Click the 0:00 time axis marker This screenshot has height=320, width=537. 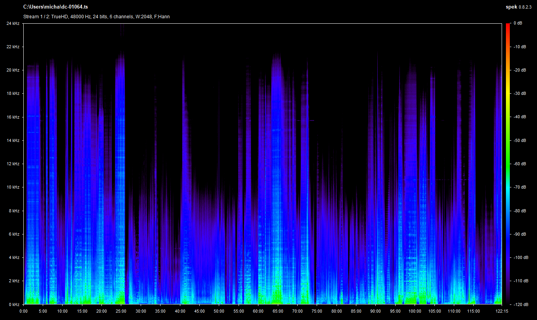click(x=23, y=311)
